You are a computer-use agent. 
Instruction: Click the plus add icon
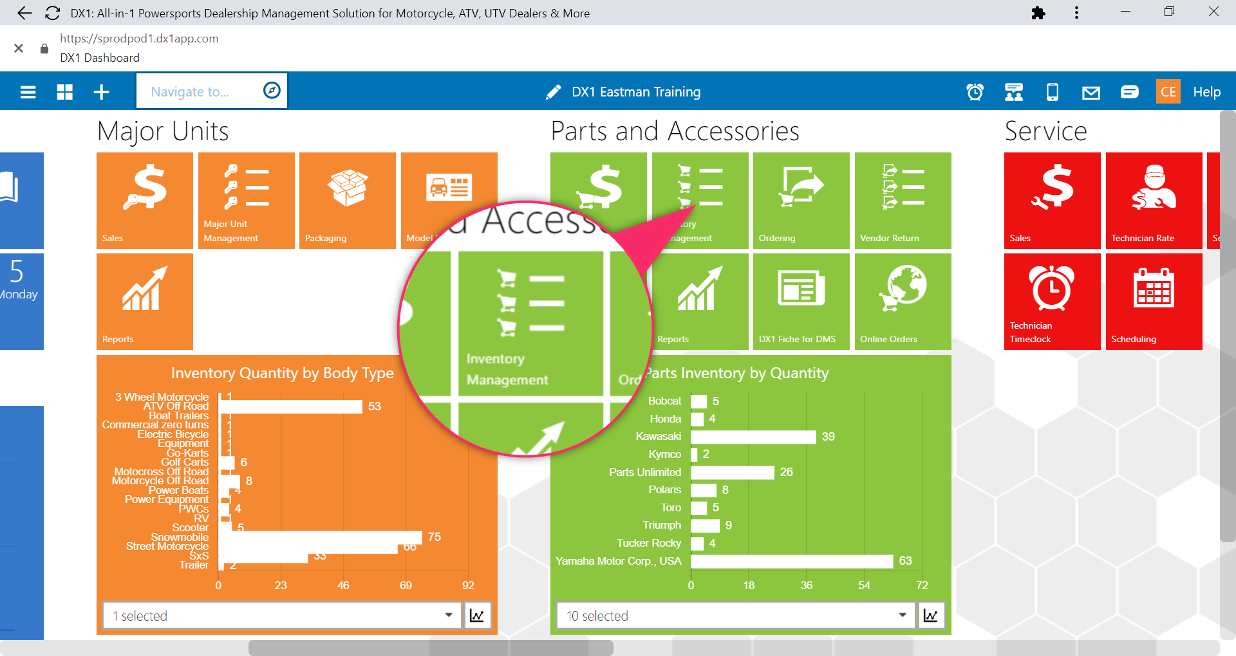click(x=102, y=92)
